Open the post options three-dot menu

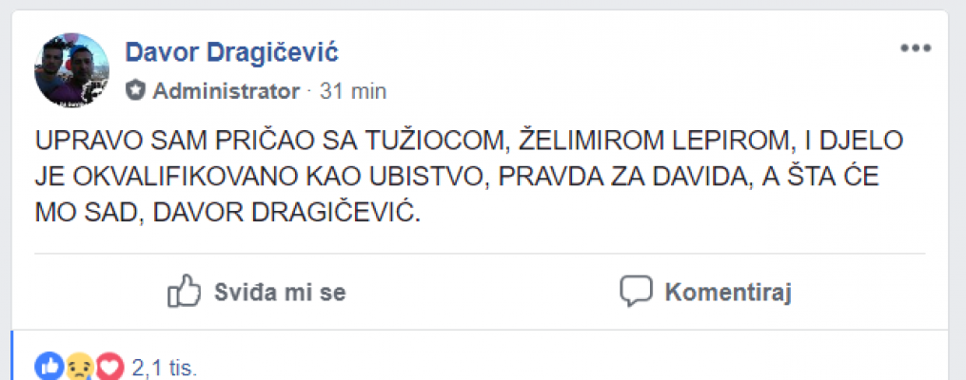coord(916,48)
